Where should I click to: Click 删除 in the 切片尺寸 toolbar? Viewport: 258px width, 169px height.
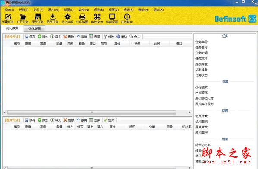(x=69, y=37)
